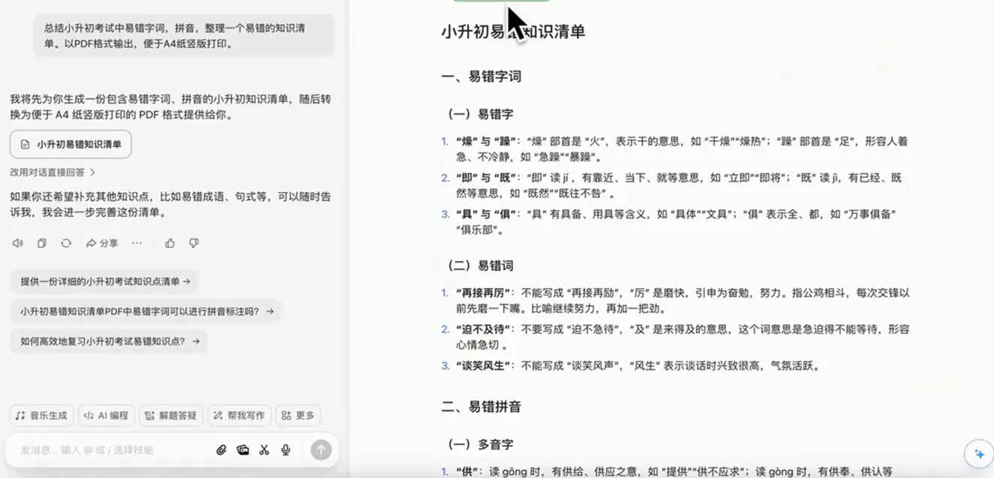This screenshot has height=478, width=994.
Task: Select the AI 编程 skill
Action: click(105, 415)
